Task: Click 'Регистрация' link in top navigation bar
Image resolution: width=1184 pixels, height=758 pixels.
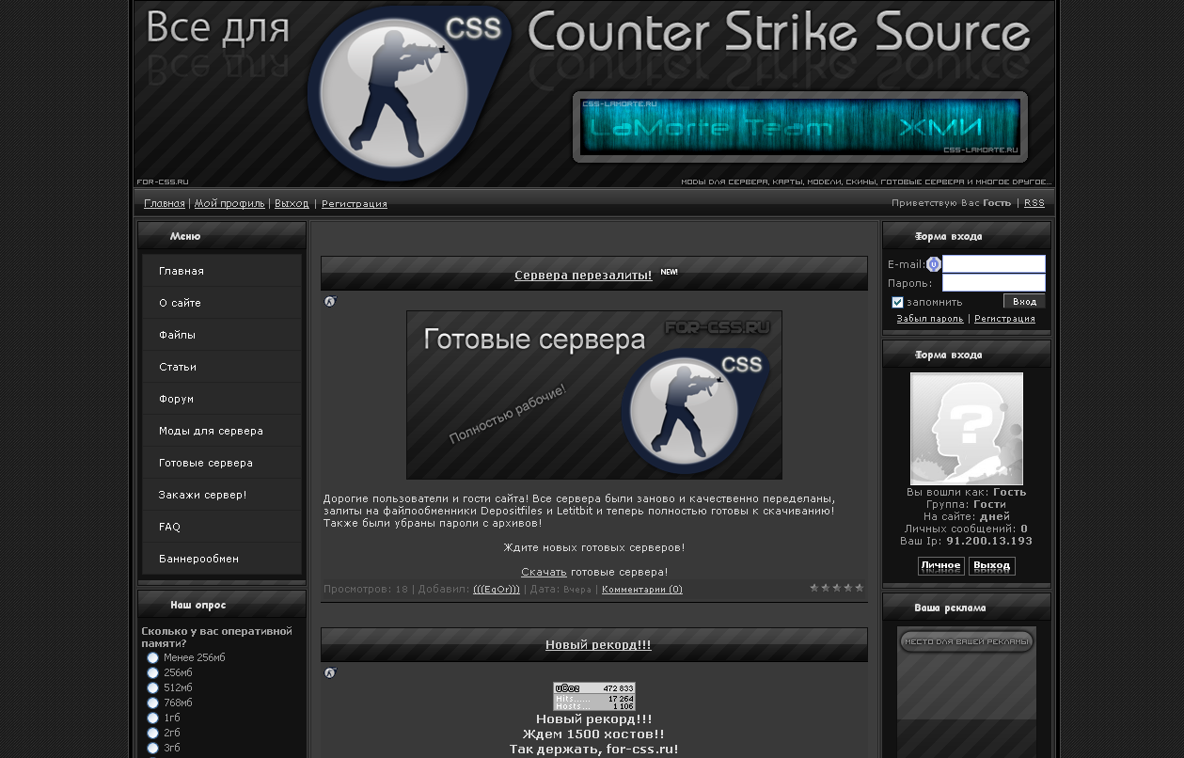Action: (355, 203)
